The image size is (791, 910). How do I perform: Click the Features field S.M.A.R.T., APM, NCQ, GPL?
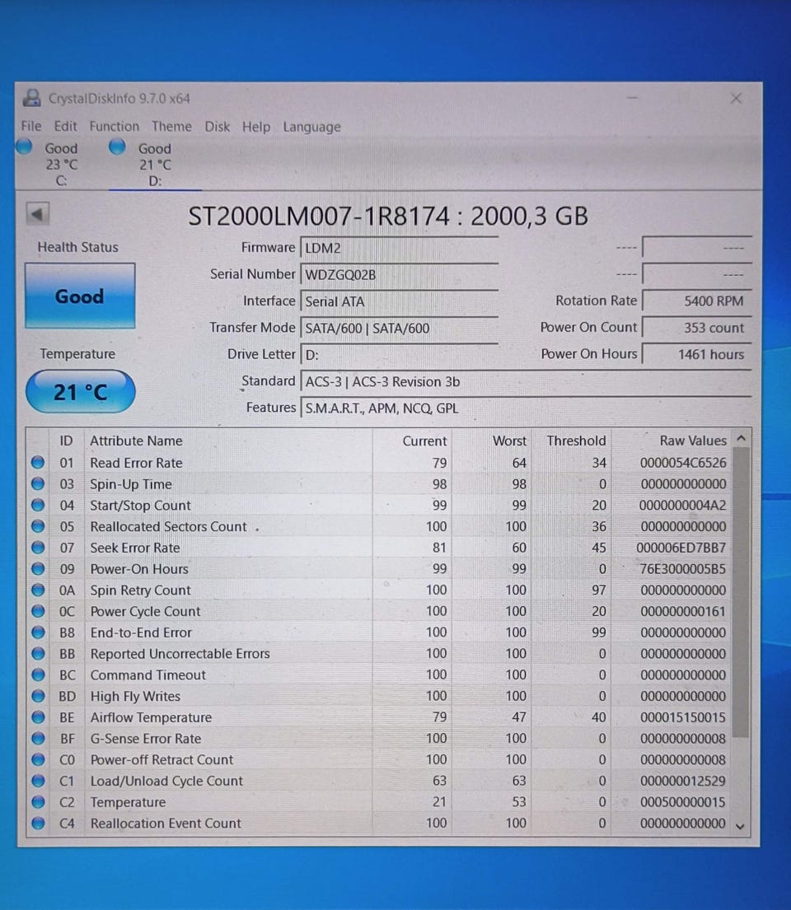pos(527,408)
